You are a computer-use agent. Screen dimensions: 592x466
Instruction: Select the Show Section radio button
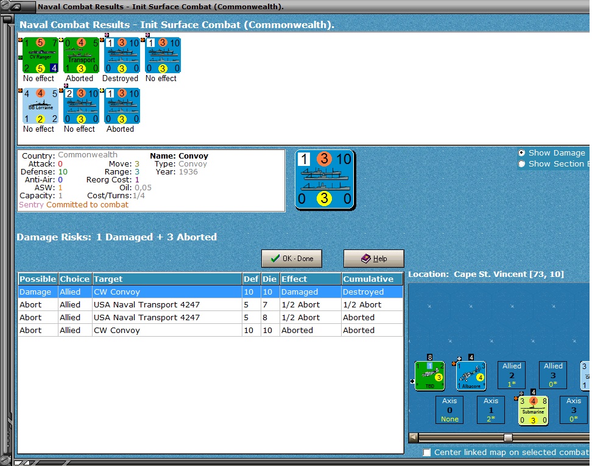pyautogui.click(x=522, y=164)
